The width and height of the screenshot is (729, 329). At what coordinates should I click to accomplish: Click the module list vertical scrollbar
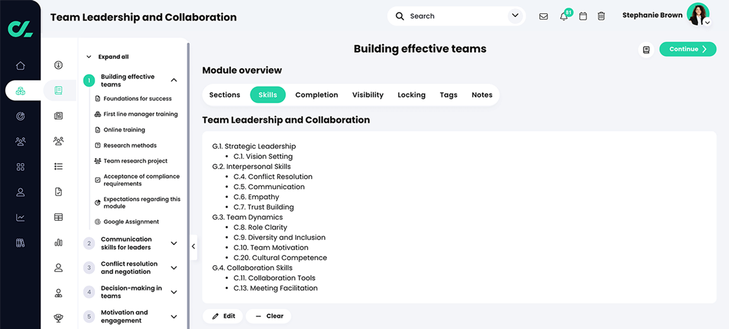[x=189, y=186]
